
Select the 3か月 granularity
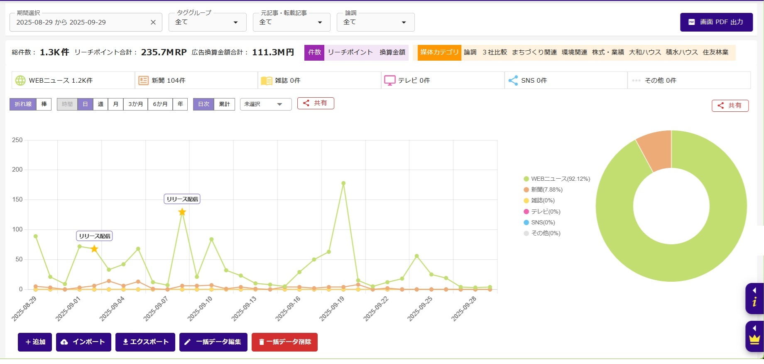click(x=136, y=104)
